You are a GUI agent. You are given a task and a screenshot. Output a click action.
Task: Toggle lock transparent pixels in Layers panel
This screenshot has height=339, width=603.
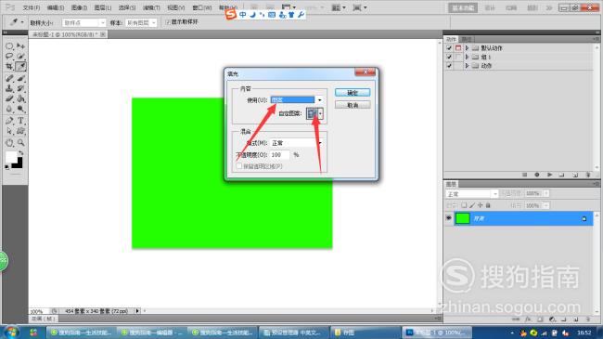(464, 205)
